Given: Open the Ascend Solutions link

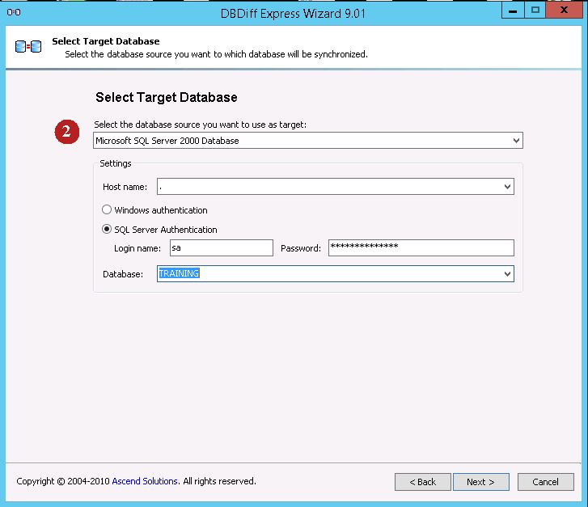Looking at the screenshot, I should coord(145,481).
